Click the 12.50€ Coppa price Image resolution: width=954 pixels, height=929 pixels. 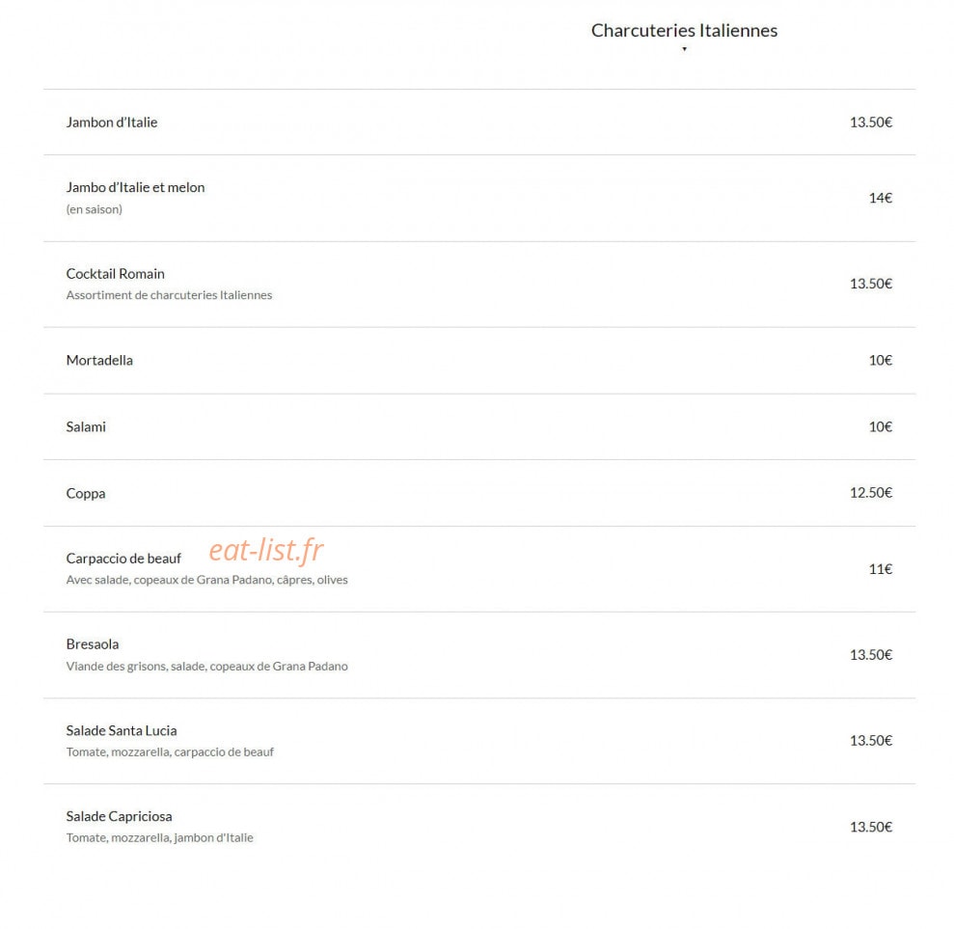click(871, 493)
